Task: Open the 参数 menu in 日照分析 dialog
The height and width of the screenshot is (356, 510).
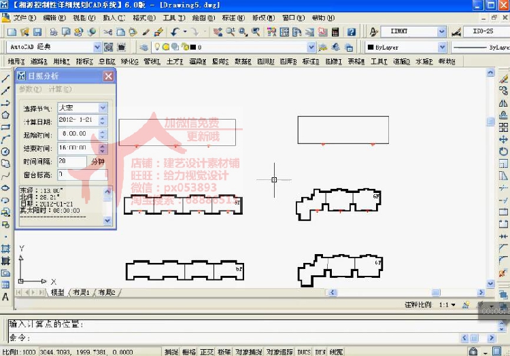Action: point(30,89)
